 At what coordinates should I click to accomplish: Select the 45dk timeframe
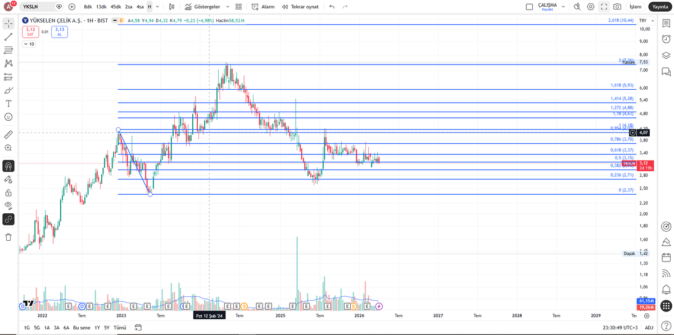(116, 7)
